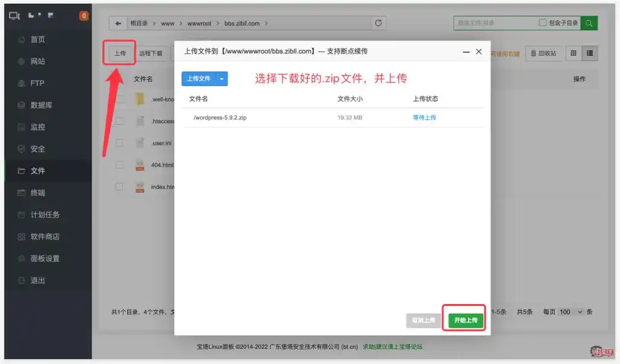Enable the include subdirectories (包含子目录) checkbox

[542, 23]
